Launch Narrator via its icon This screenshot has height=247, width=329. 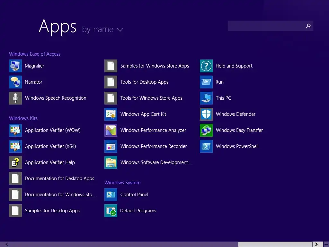[15, 82]
